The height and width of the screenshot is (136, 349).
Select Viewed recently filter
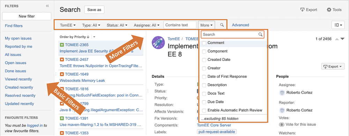click(18, 79)
